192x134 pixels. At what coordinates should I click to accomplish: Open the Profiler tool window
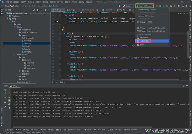[x=88, y=130]
